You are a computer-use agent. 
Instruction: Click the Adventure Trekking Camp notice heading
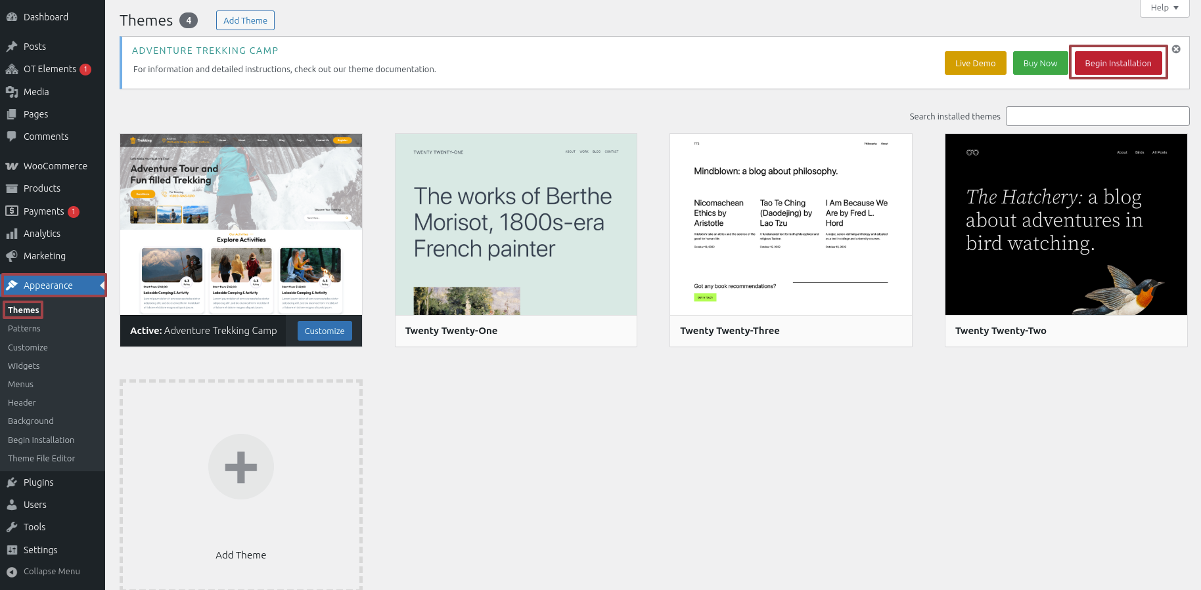click(x=205, y=51)
